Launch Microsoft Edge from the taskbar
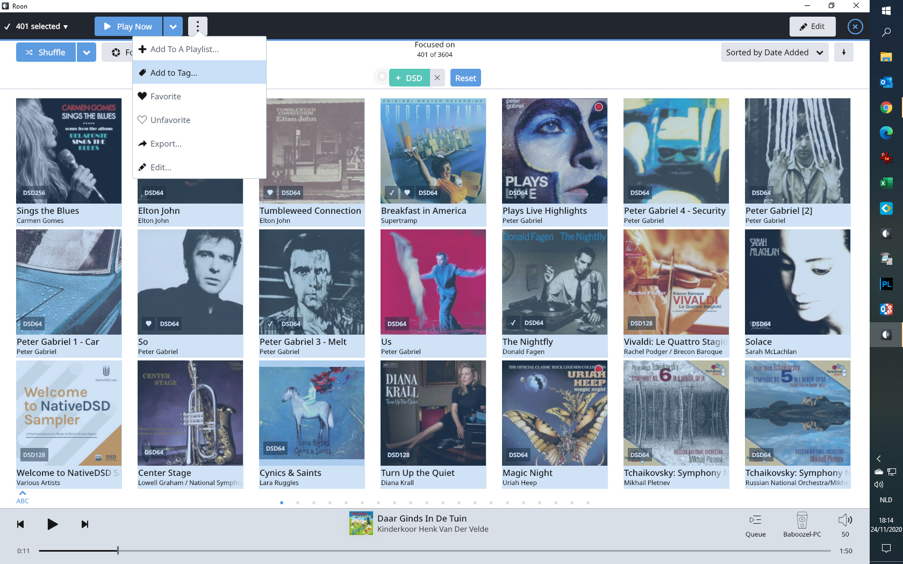 tap(886, 133)
